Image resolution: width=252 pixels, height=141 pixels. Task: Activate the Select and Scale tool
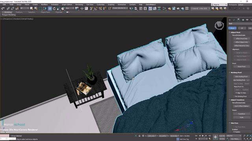coord(59,9)
